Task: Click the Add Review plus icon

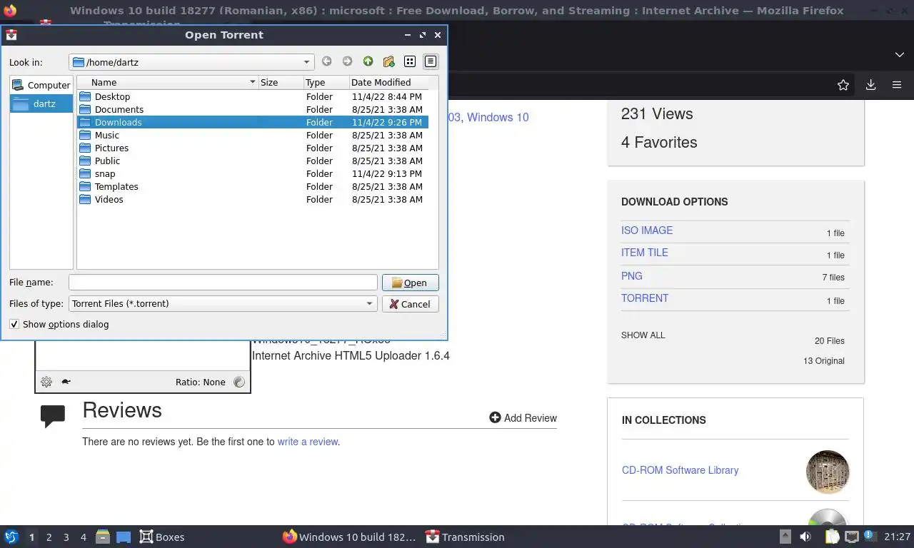Action: point(495,417)
